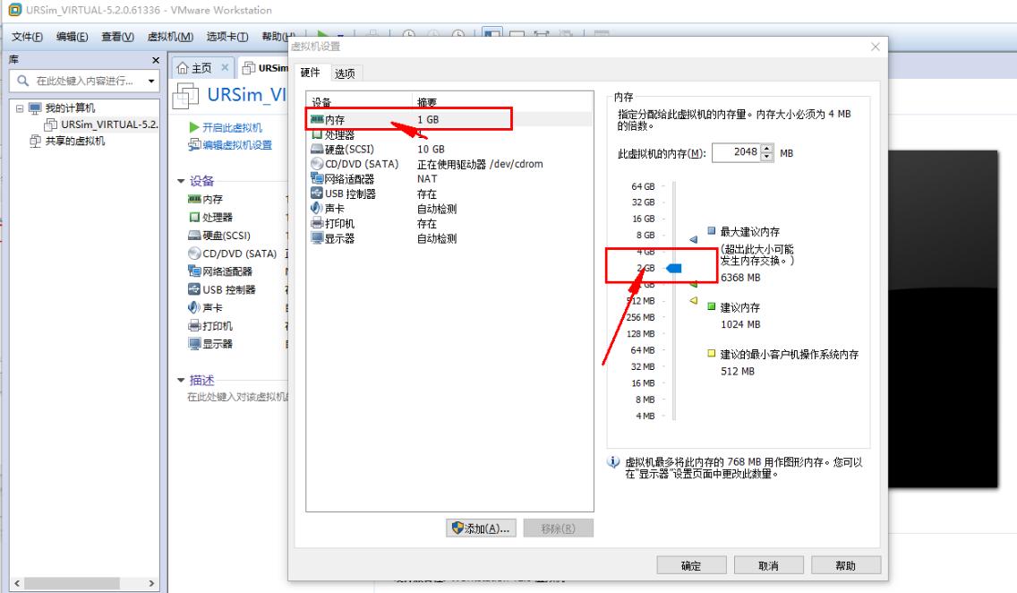The height and width of the screenshot is (593, 1017).
Task: Increase memory with the spinner up arrow
Action: 766,149
